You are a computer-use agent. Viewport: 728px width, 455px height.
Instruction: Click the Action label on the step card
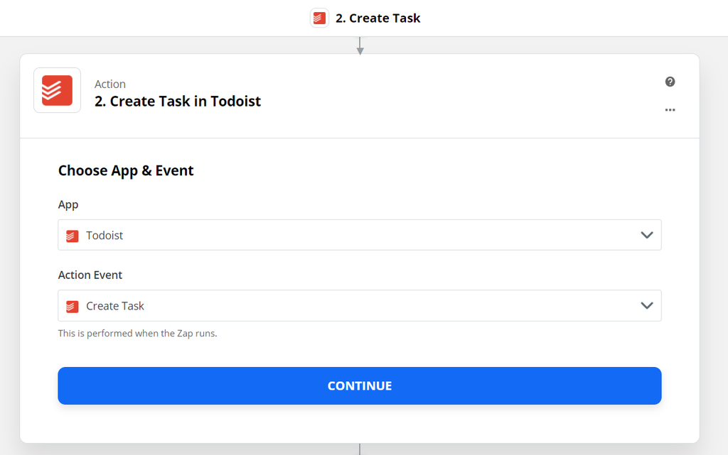coord(110,84)
